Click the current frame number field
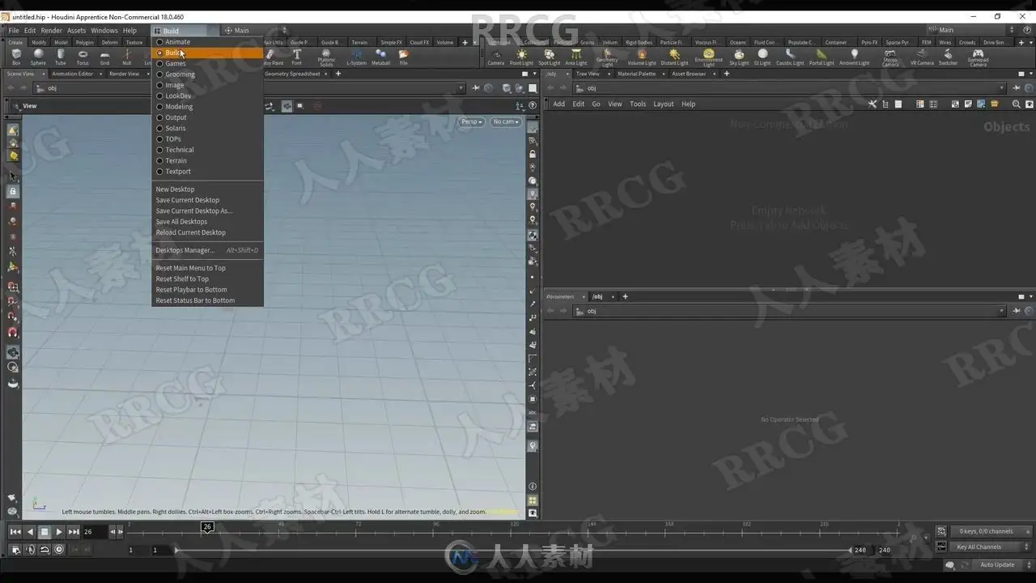 (x=95, y=532)
